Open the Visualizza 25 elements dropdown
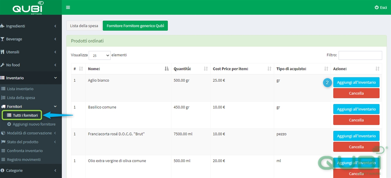Viewport: 391px width, 178px height. 100,55
